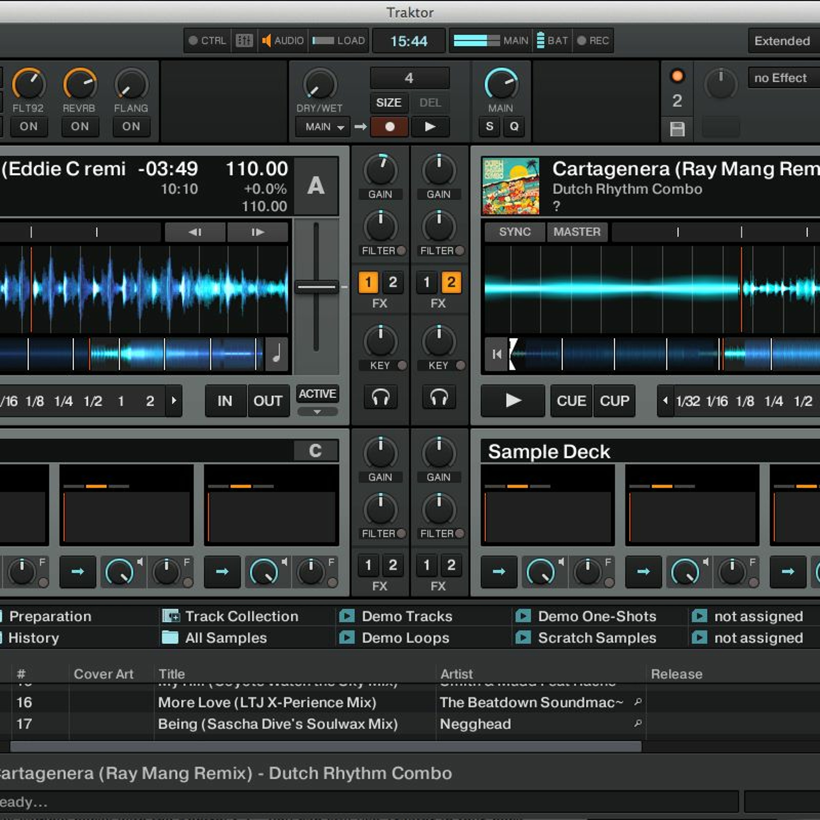Adjust deck A tempo fader
The image size is (820, 820).
pos(317,286)
